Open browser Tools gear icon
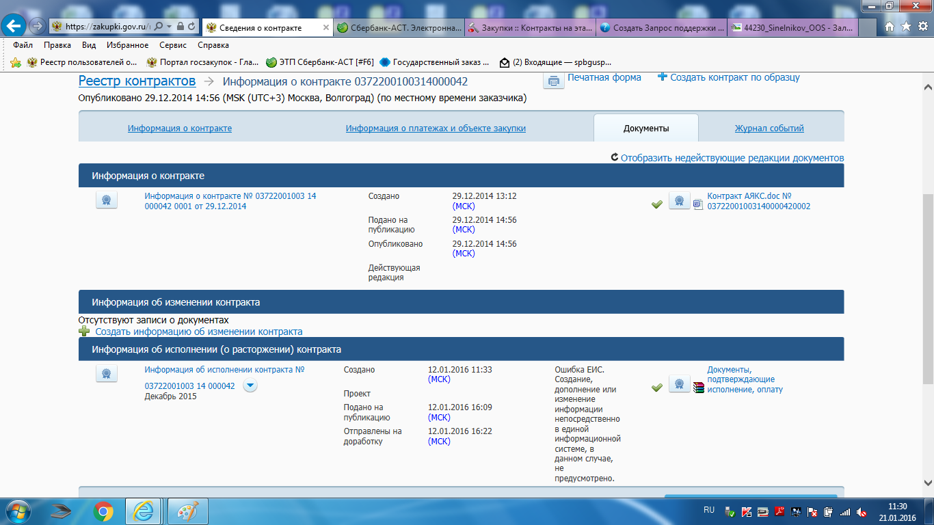The height and width of the screenshot is (525, 934). (x=922, y=27)
